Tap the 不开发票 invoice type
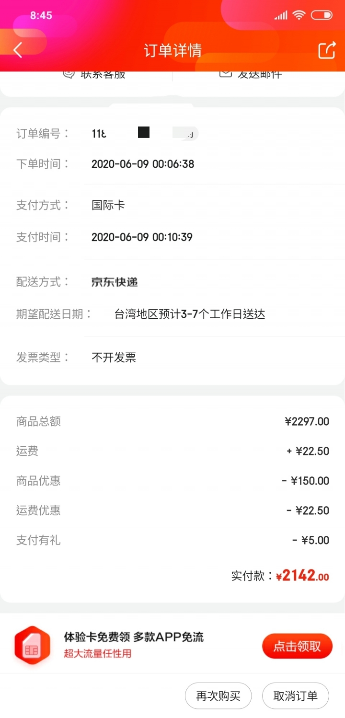 (x=114, y=357)
